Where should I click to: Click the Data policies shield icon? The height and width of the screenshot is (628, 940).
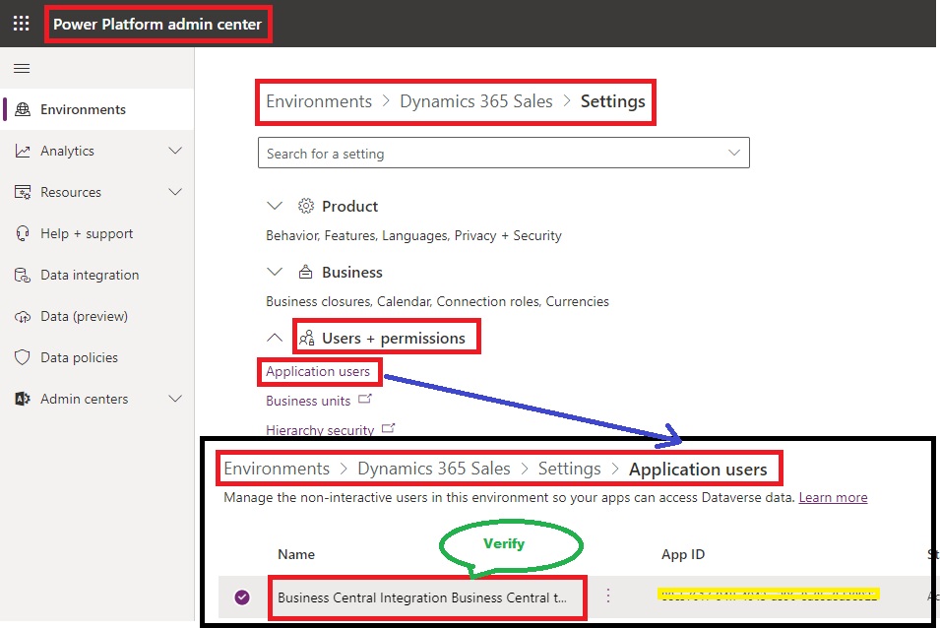pos(23,358)
